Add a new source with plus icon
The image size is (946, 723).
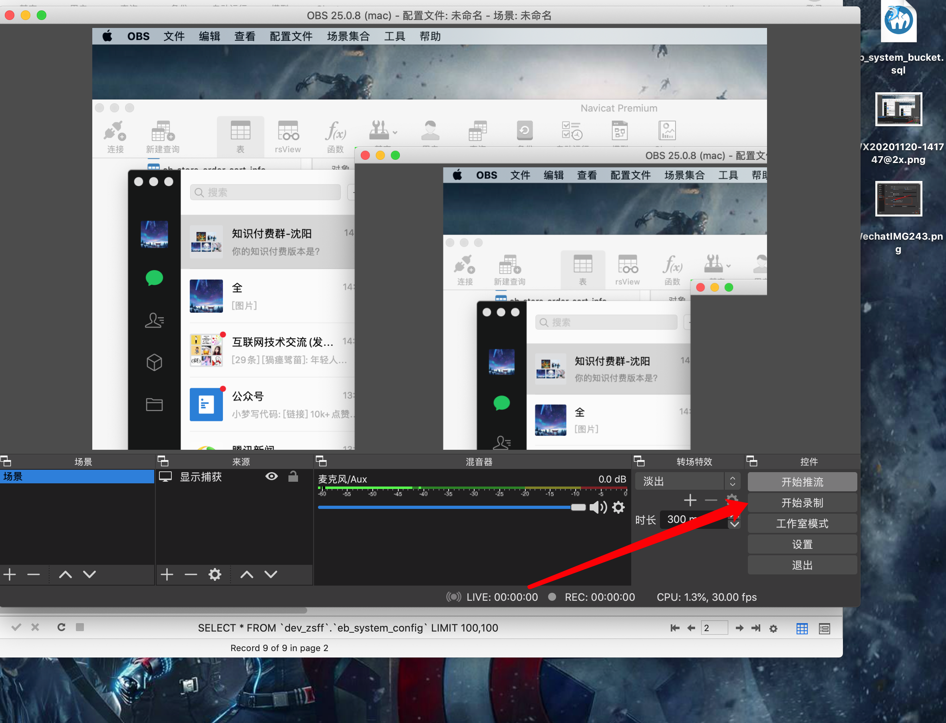coord(167,574)
